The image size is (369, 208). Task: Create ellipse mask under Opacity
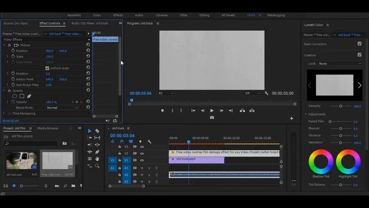(14, 96)
